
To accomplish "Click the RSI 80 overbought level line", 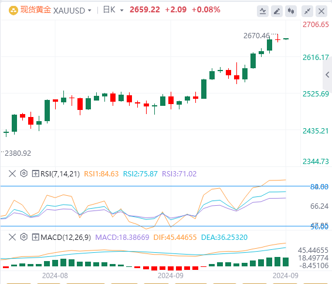I will [155, 186].
